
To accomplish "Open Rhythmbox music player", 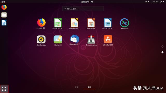I will pos(41,39).
